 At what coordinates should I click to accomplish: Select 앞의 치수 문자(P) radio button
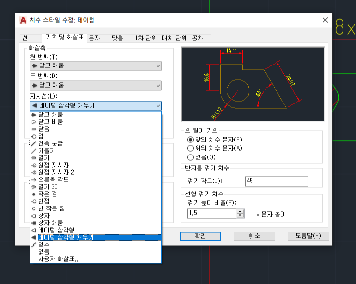point(190,140)
